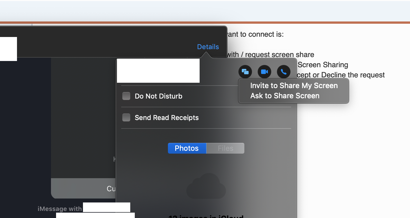The height and width of the screenshot is (218, 410).
Task: Click 'Do Not Disturb' label text
Action: coord(159,96)
